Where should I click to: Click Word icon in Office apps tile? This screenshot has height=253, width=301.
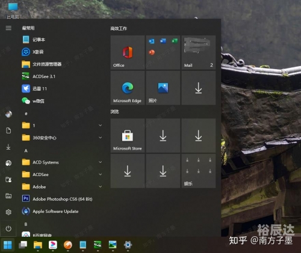(163, 41)
